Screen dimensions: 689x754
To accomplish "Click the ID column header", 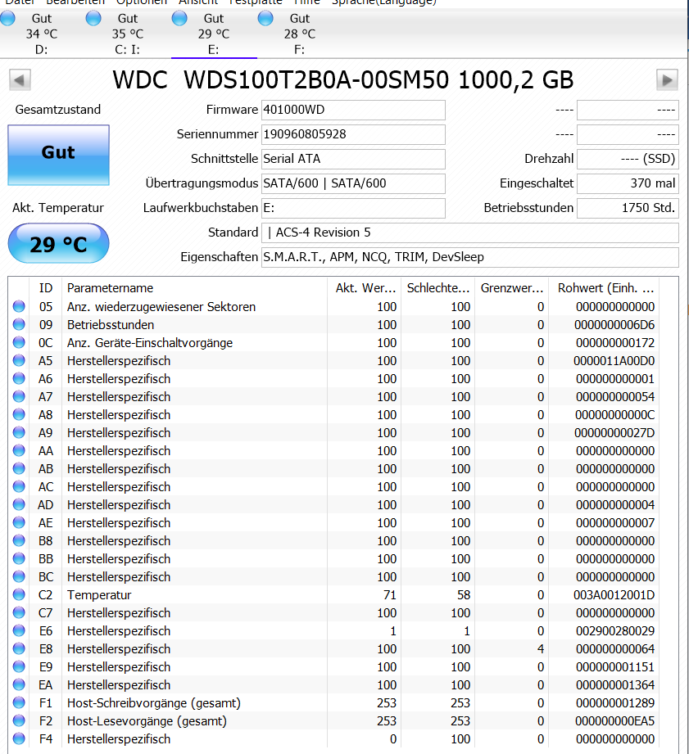I will pos(46,288).
